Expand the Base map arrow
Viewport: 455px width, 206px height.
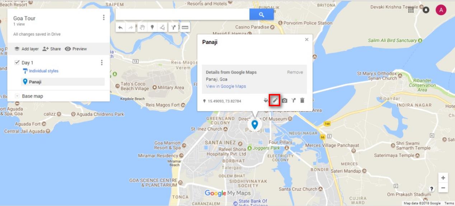[x=17, y=96]
